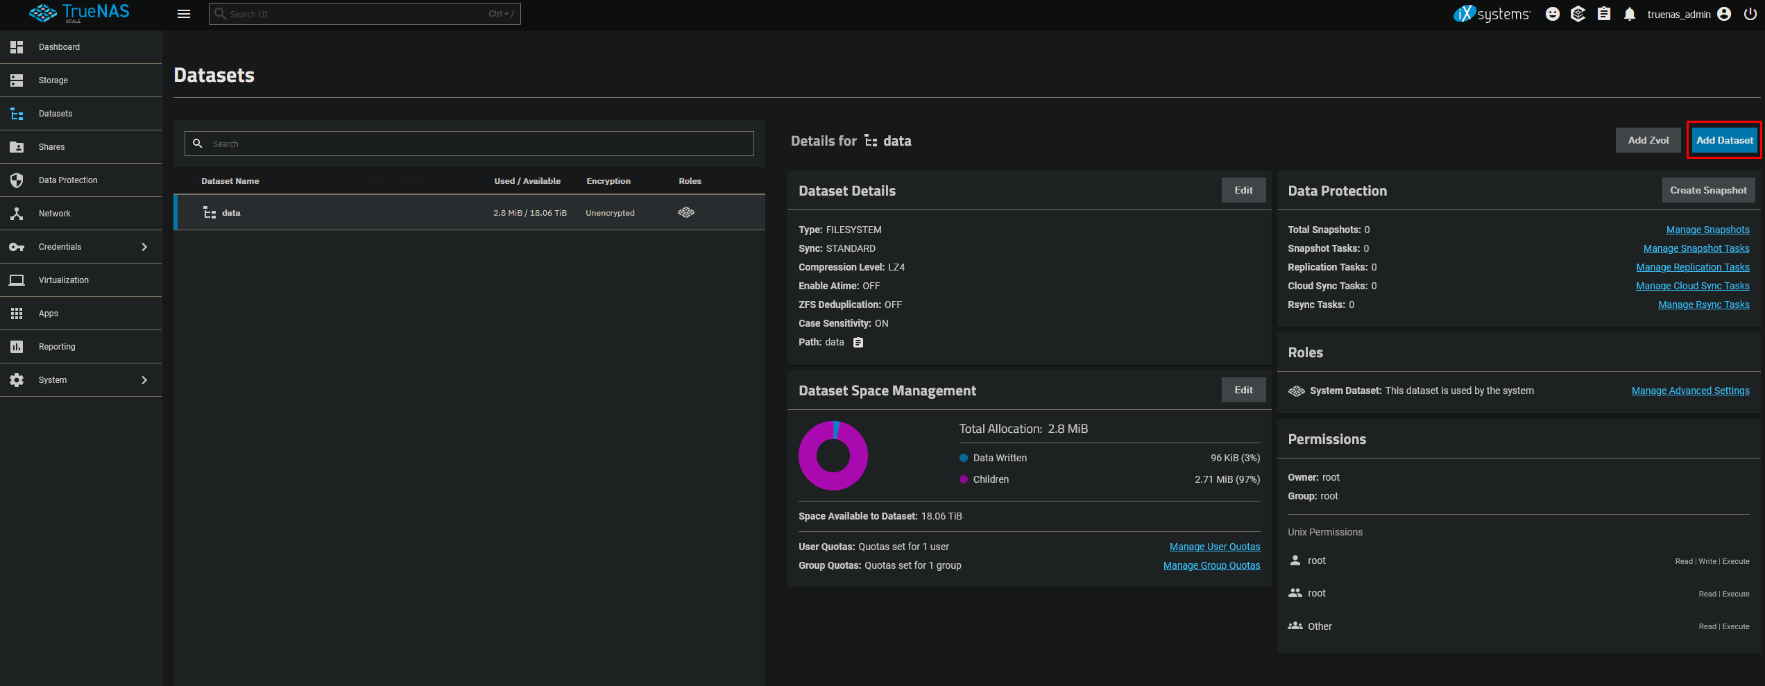This screenshot has width=1765, height=686.
Task: Click the space allocation donut chart
Action: [833, 456]
